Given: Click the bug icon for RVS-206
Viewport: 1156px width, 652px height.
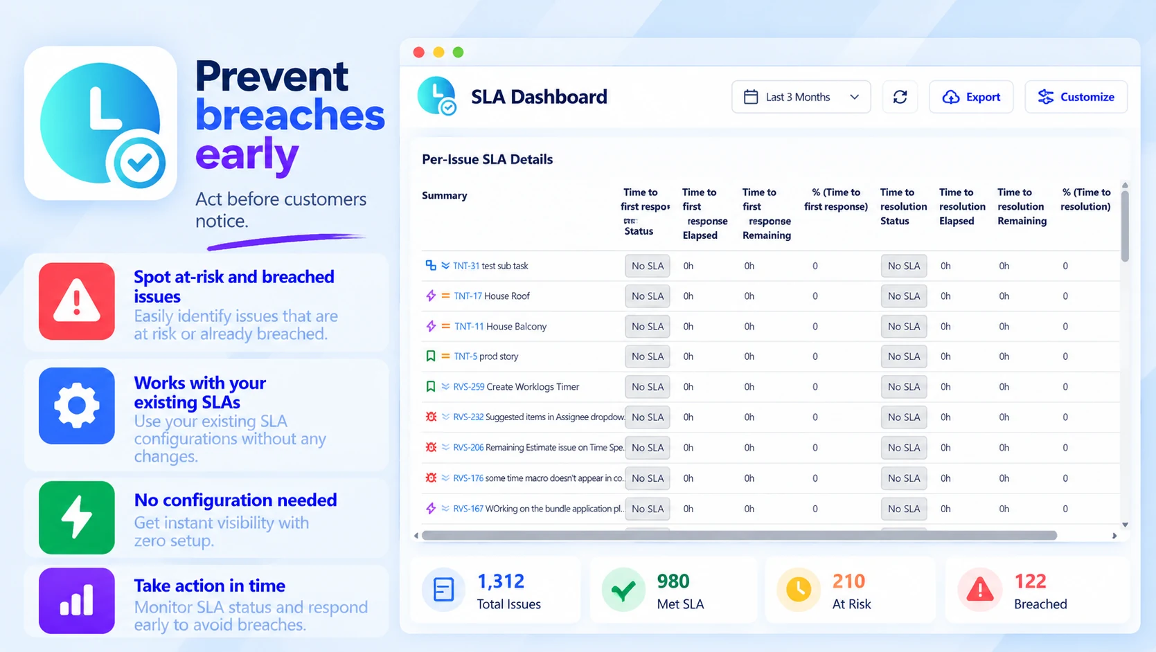Looking at the screenshot, I should (431, 448).
